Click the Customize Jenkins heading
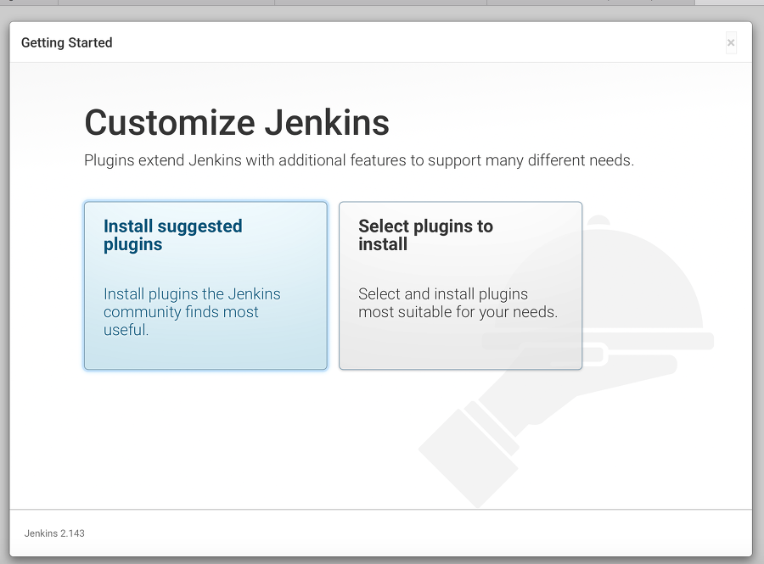 click(x=237, y=123)
